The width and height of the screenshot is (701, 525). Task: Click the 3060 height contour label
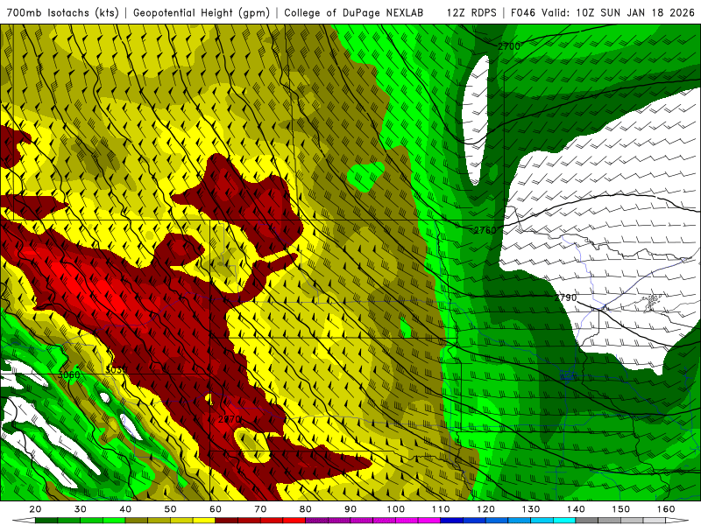pos(68,375)
